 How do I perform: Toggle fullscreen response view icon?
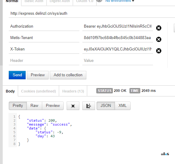tap(73, 106)
